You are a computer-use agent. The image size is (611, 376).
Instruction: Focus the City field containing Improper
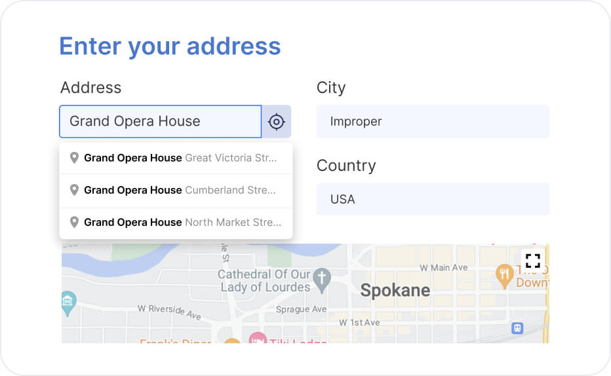[x=433, y=122]
